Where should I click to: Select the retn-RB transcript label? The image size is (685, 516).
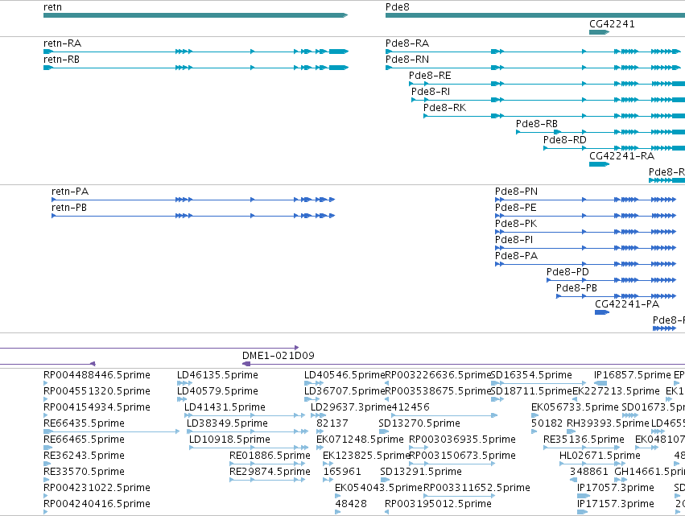tap(62, 60)
